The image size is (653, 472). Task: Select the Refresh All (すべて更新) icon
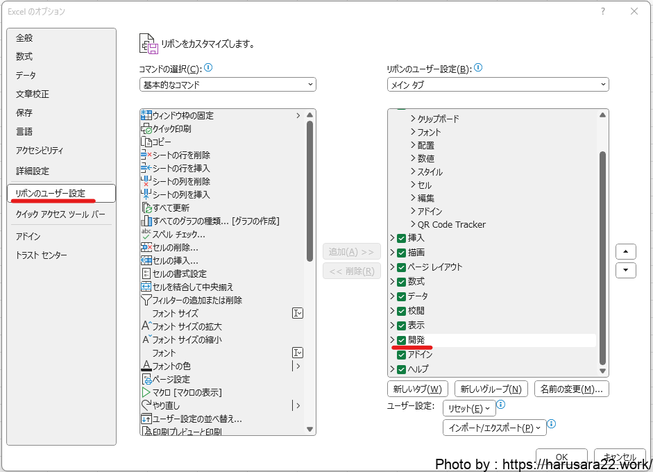click(x=146, y=208)
